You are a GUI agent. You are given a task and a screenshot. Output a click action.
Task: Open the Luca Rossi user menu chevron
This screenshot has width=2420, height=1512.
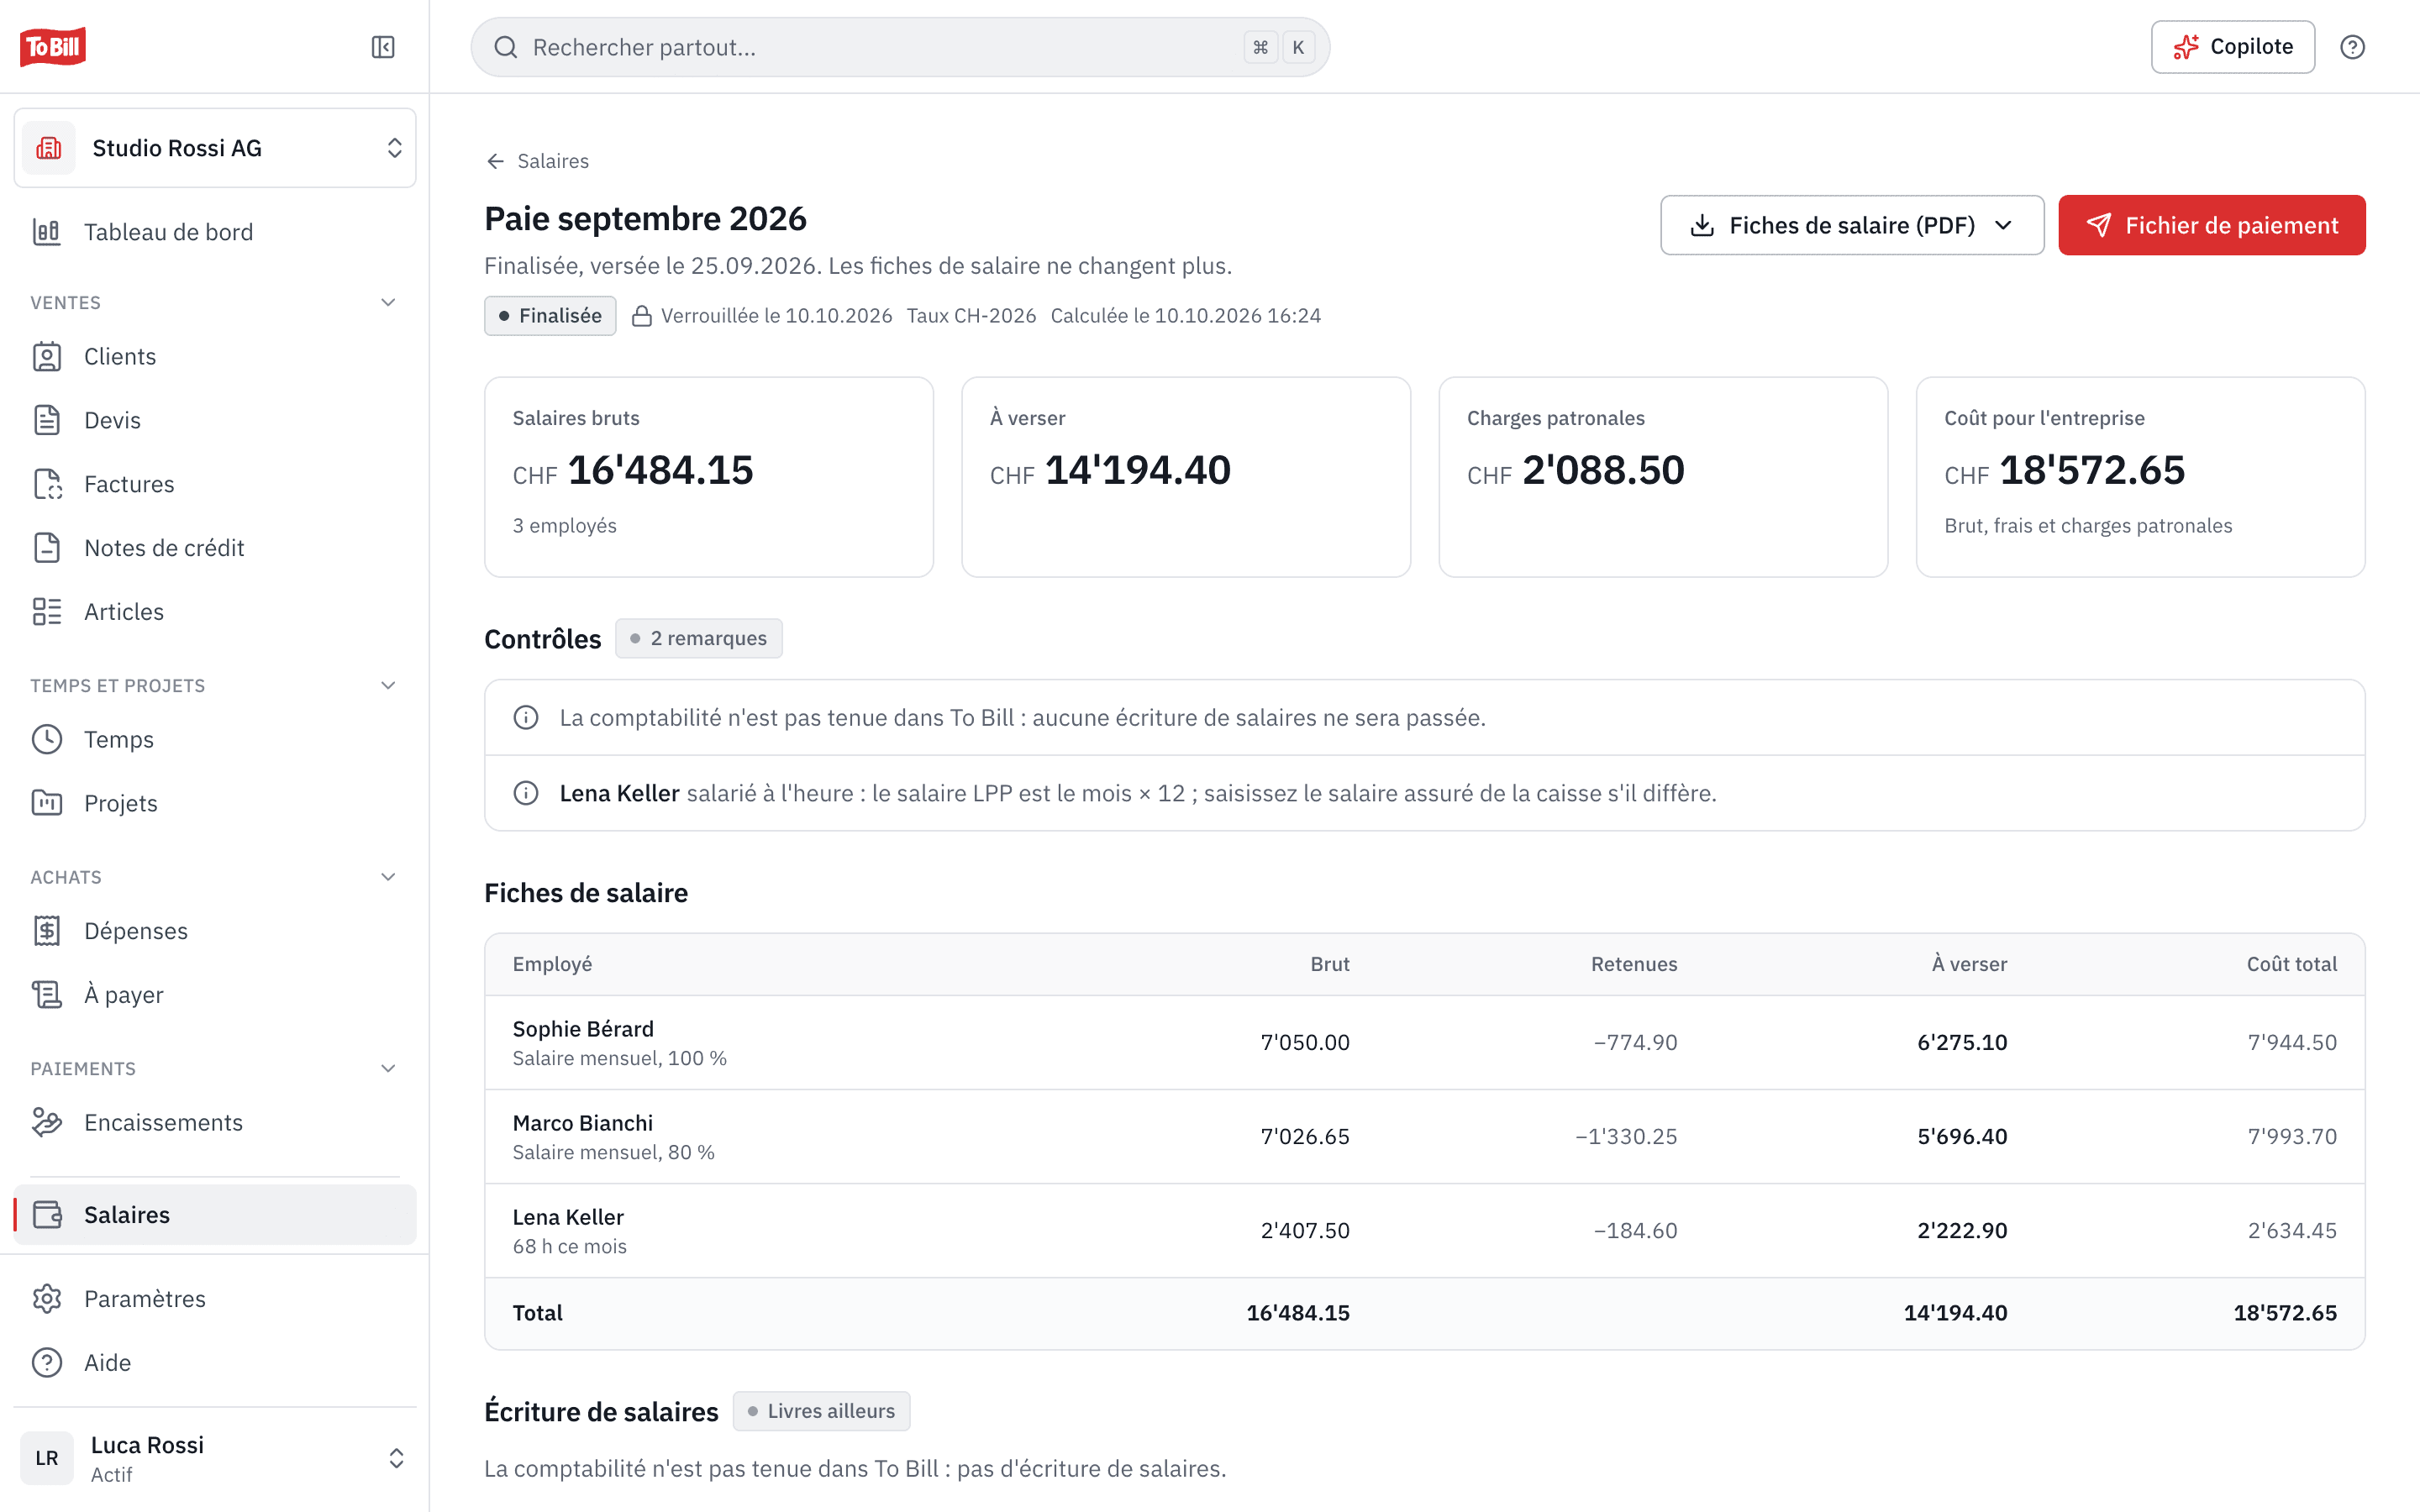(x=396, y=1458)
